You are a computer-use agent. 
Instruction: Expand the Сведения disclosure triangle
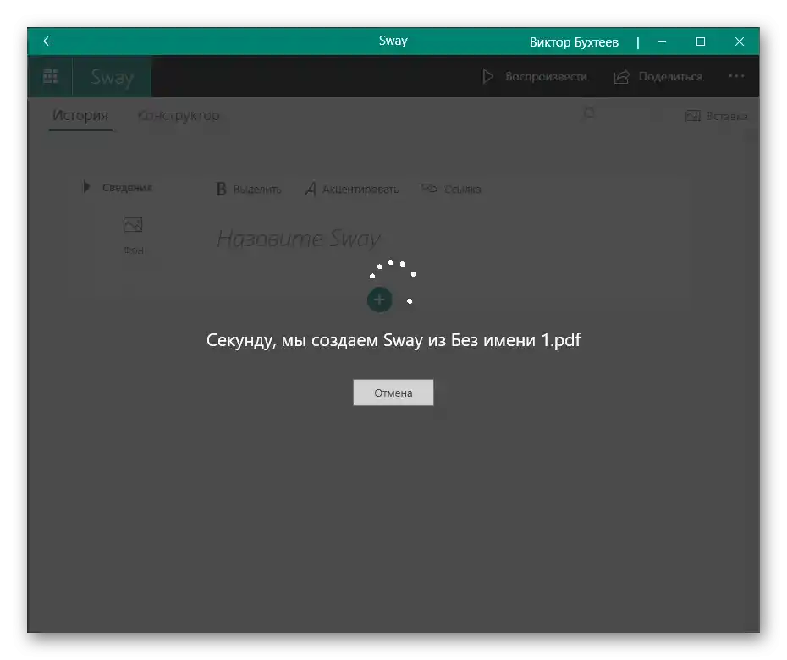tap(86, 187)
